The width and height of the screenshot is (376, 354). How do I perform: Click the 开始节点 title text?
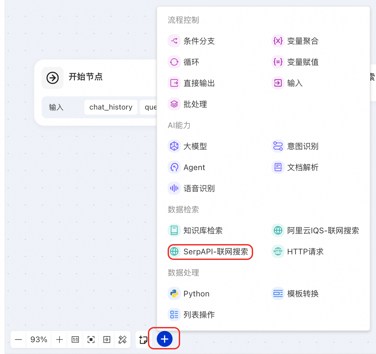point(85,77)
